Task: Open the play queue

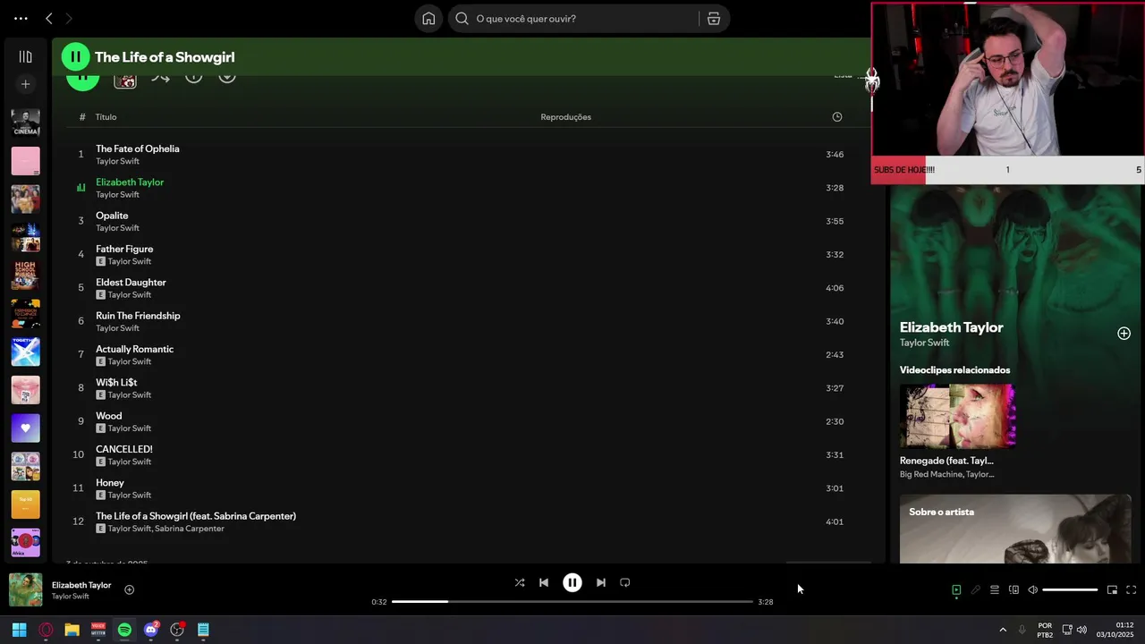Action: (x=995, y=589)
